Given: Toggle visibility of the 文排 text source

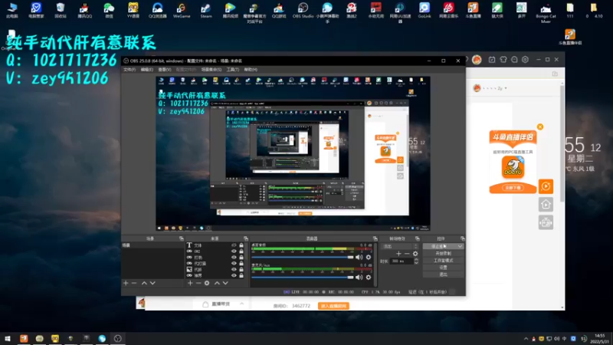Looking at the screenshot, I should coord(234,245).
